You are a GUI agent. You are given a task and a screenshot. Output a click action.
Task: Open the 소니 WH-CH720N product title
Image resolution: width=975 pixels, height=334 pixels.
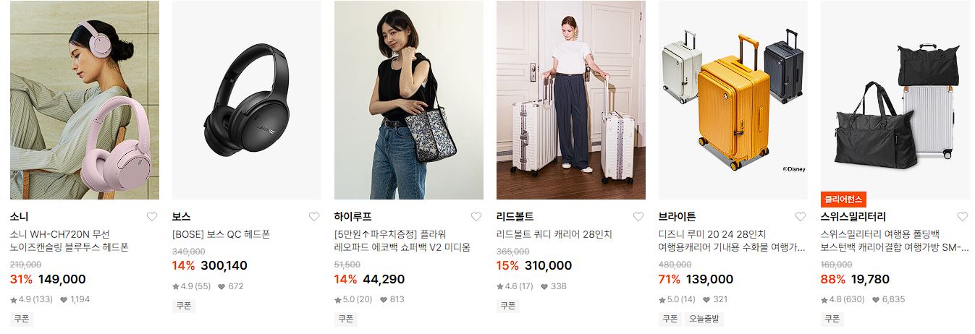[69, 241]
